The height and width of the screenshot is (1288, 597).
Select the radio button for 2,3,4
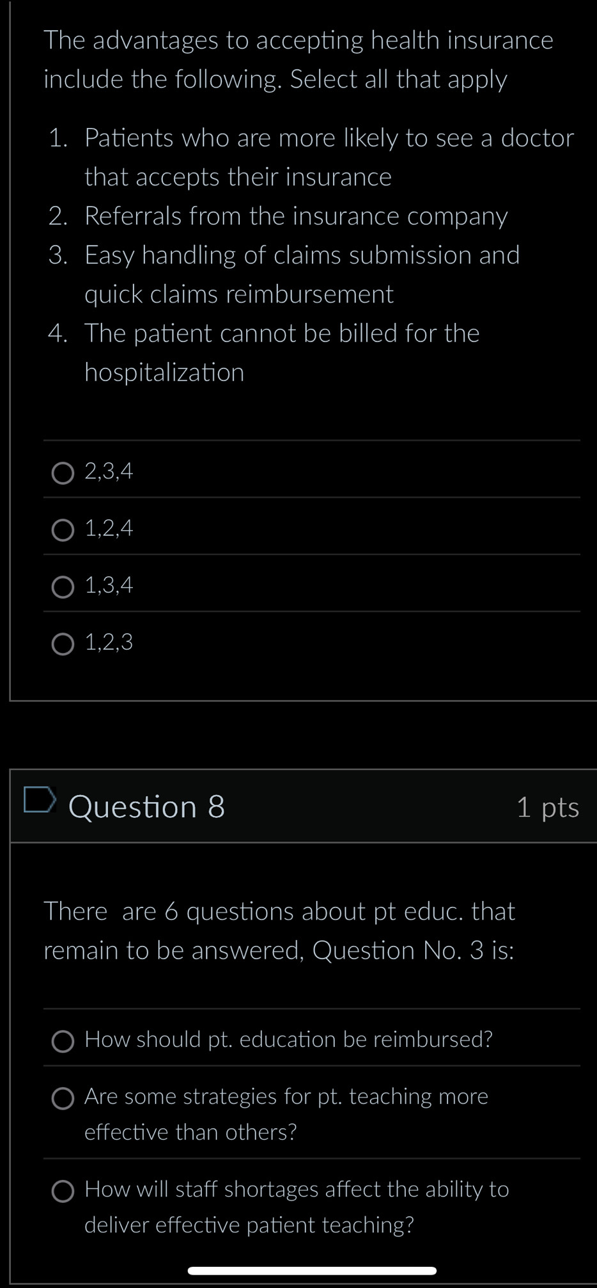[63, 473]
